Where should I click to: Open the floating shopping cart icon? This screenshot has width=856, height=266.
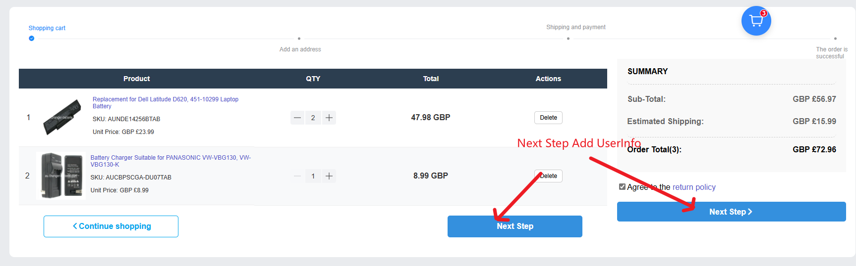[756, 21]
